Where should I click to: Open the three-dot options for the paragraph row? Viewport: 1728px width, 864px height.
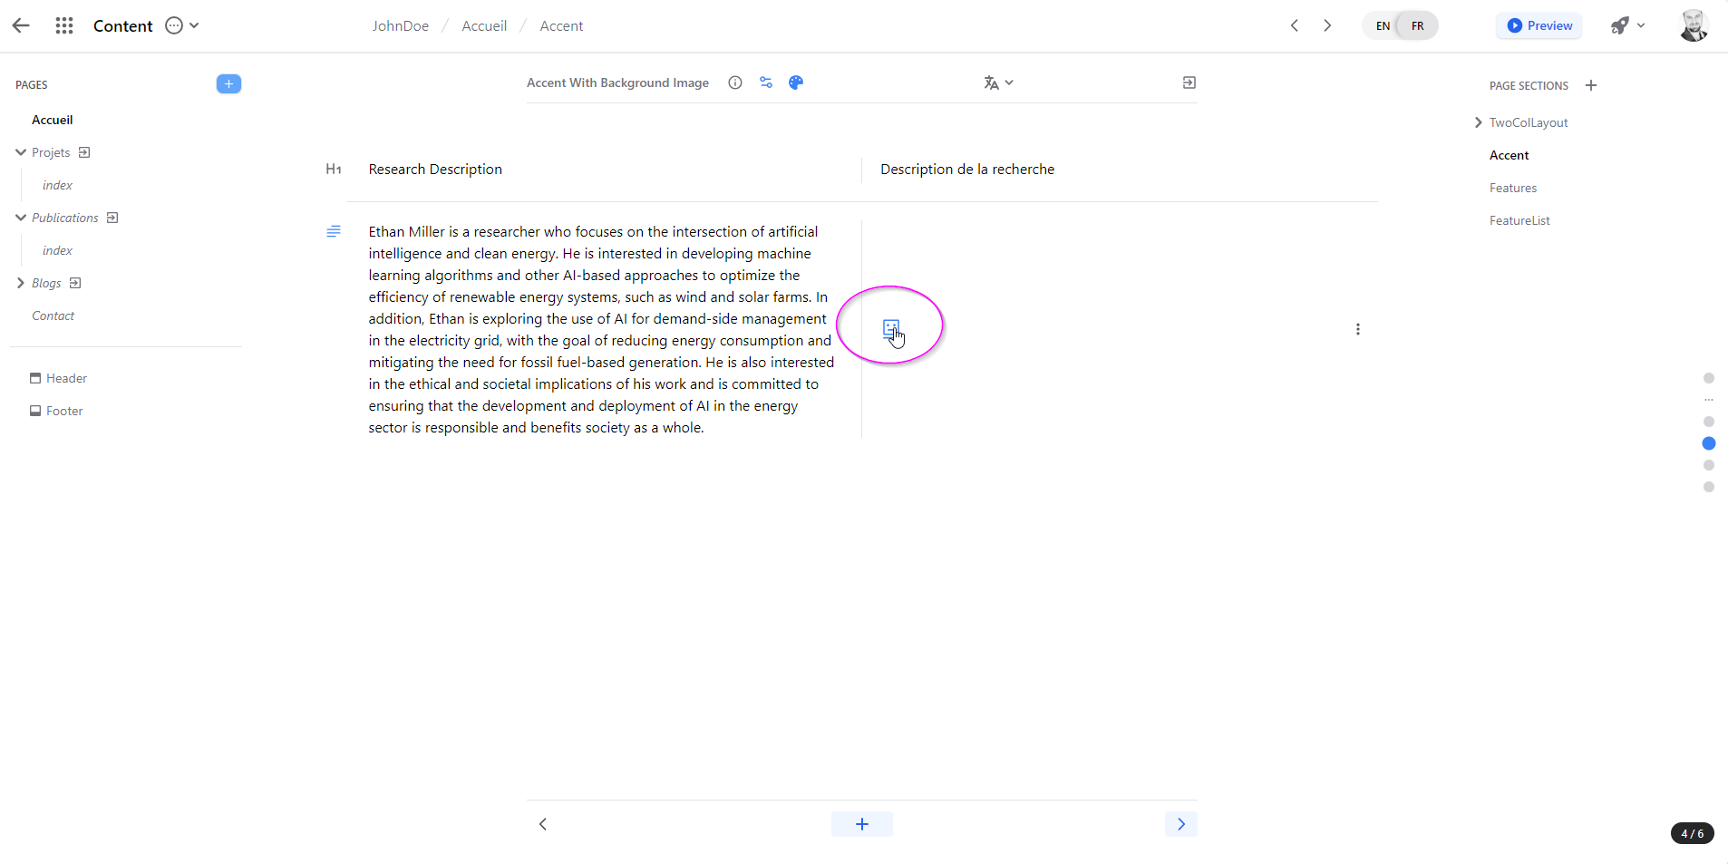pos(1357,329)
